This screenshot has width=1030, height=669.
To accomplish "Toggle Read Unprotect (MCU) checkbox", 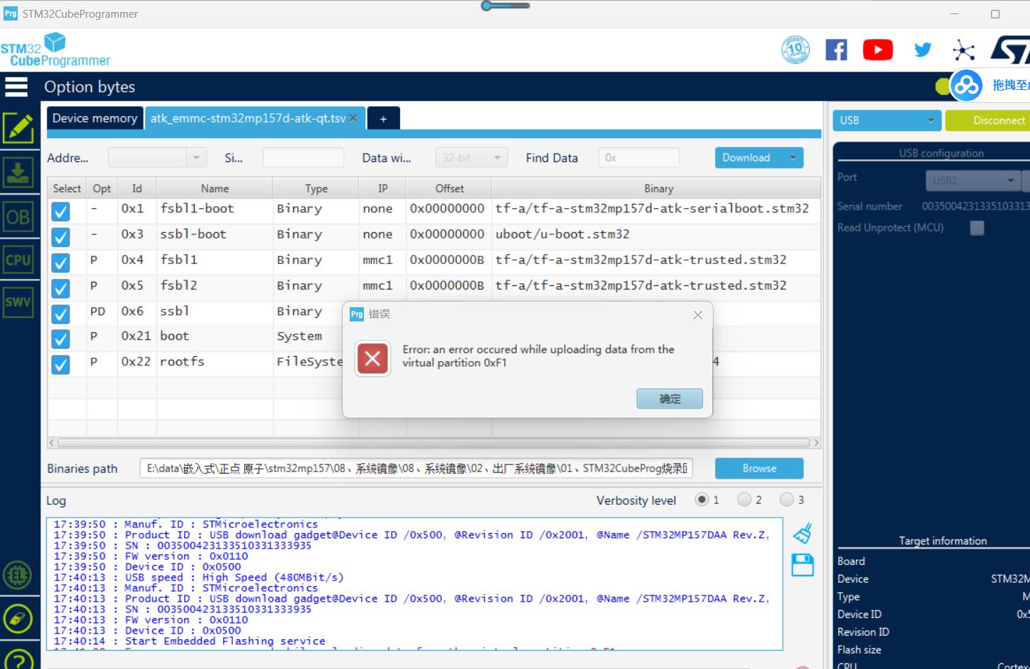I will click(x=977, y=228).
